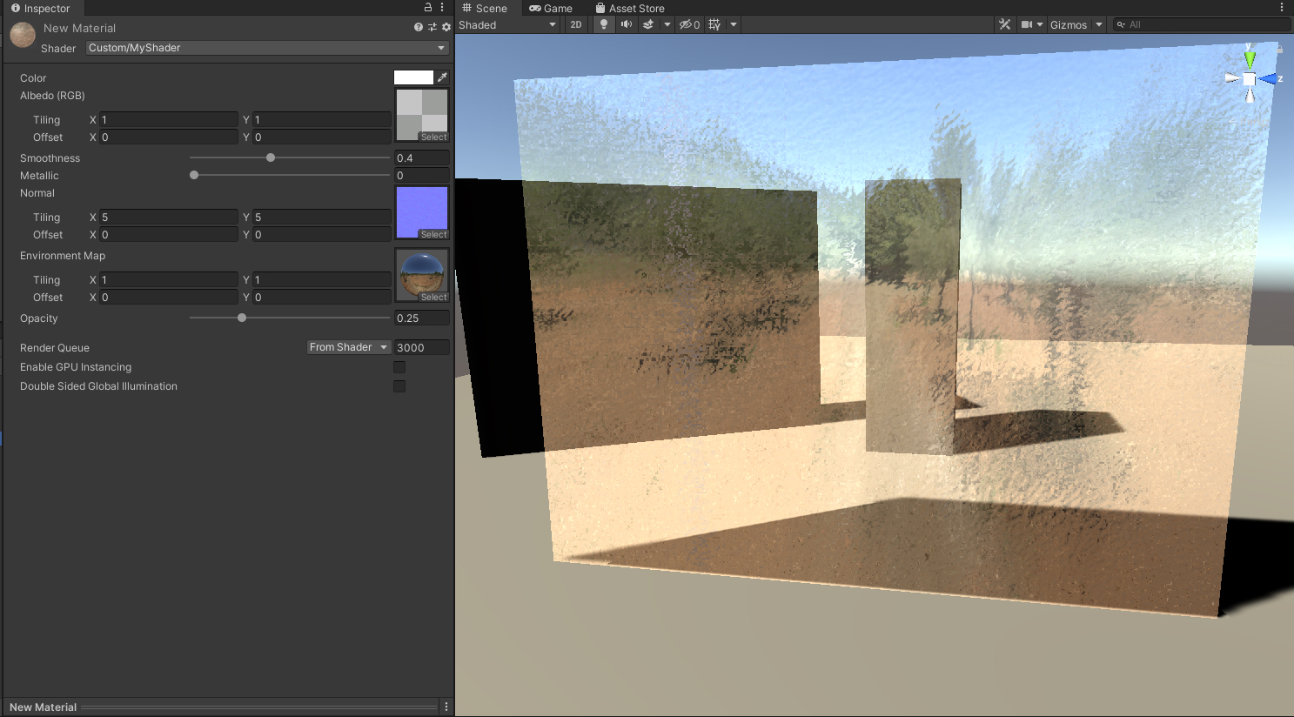The image size is (1294, 717).
Task: Toggle the Inspector lock icon
Action: point(427,8)
